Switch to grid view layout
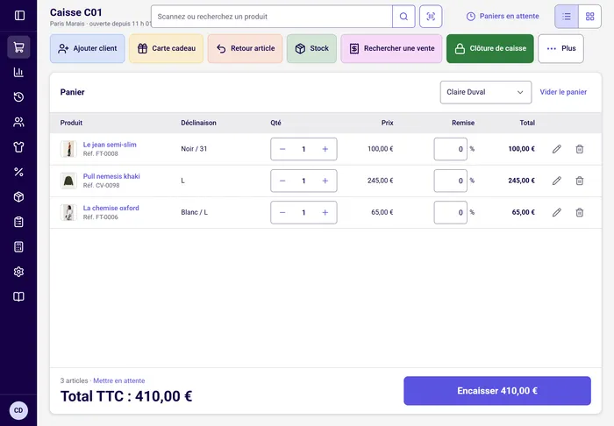The height and width of the screenshot is (426, 614). (589, 17)
